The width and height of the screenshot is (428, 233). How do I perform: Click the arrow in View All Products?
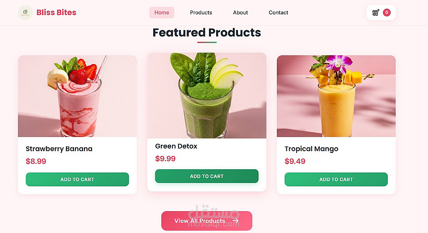tap(235, 221)
